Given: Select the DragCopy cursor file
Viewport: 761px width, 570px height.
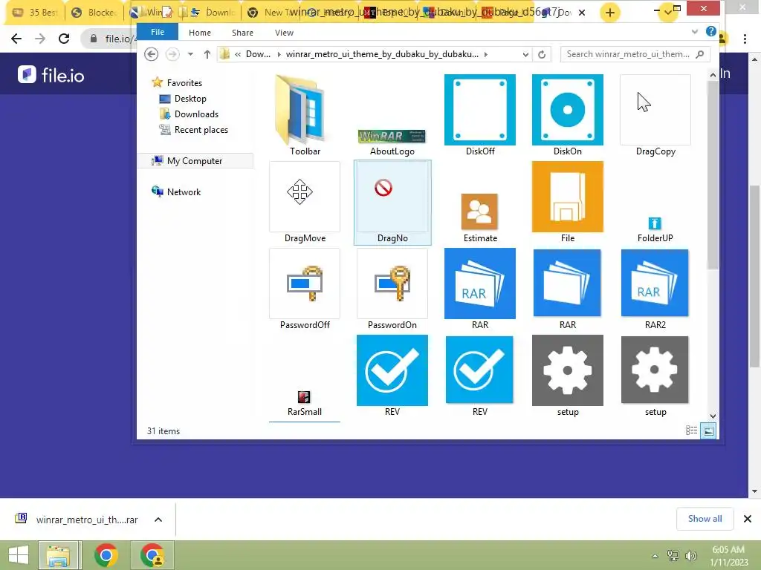Looking at the screenshot, I should click(x=655, y=115).
